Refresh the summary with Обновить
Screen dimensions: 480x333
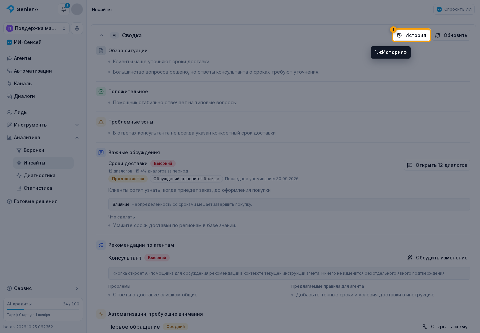point(451,35)
